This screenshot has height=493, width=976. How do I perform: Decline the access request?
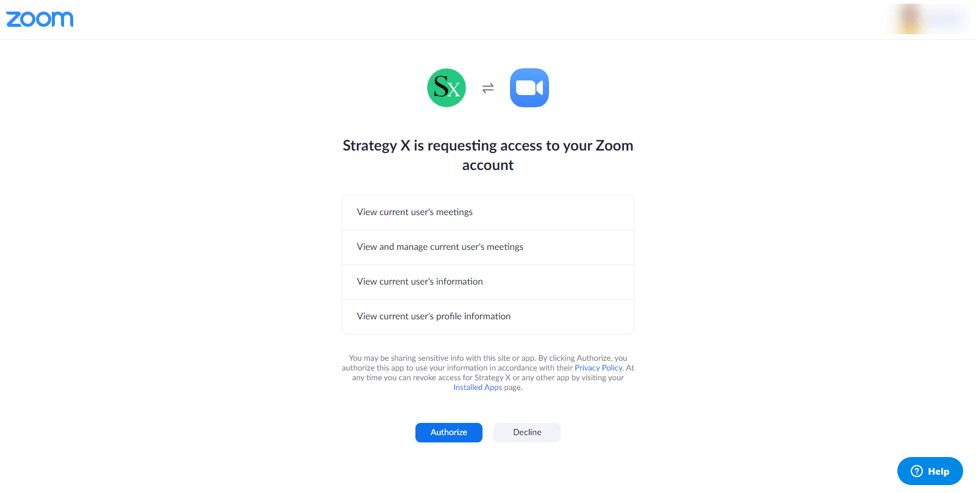(527, 433)
